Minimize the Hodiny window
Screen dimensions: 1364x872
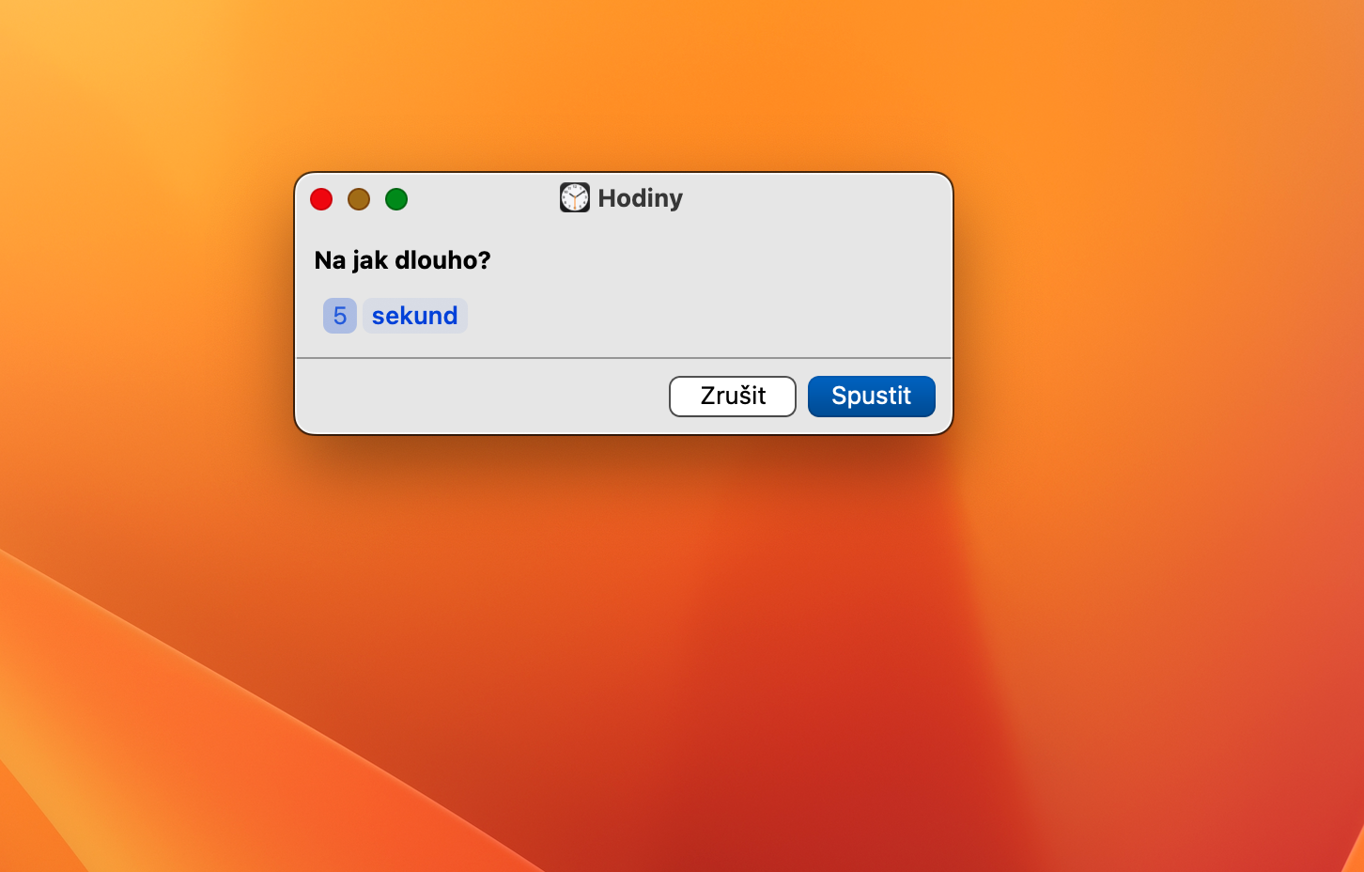[x=359, y=199]
